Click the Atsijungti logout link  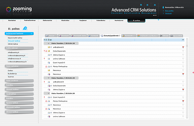click(168, 13)
